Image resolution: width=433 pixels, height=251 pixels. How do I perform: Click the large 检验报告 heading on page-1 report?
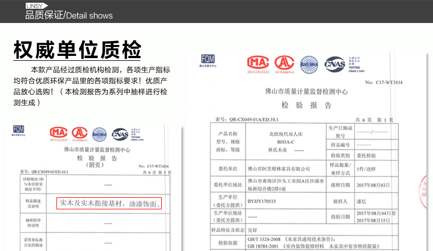coord(306,105)
